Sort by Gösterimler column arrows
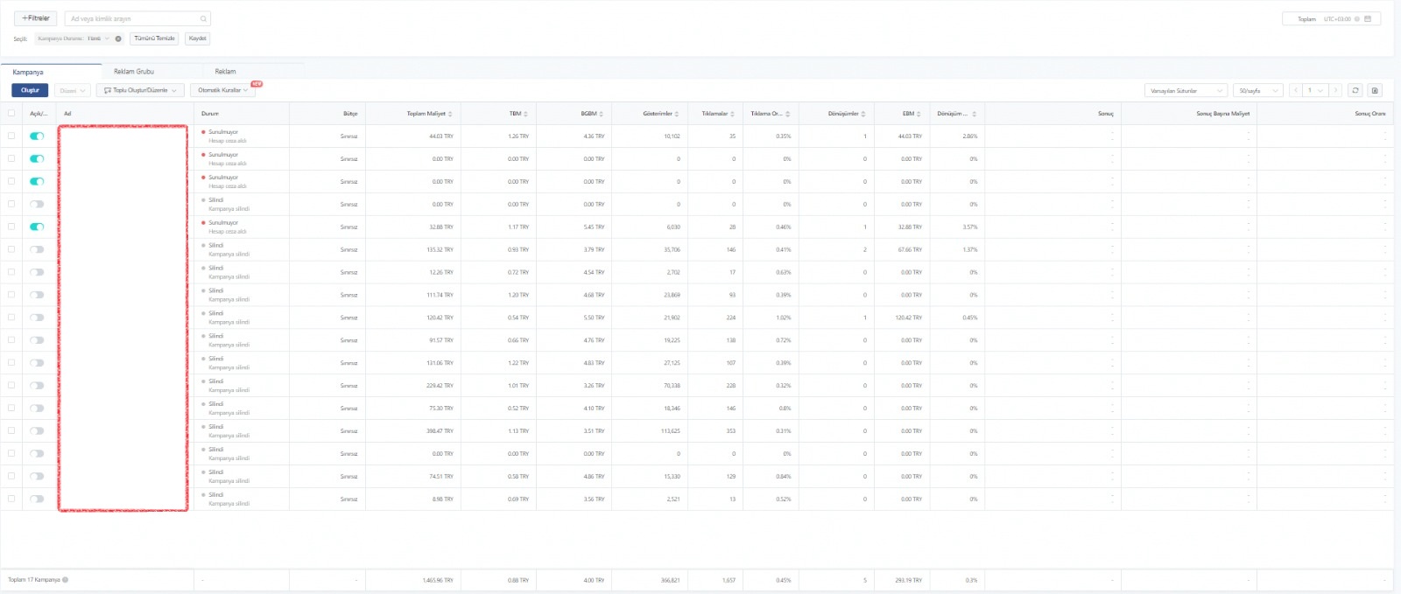Image resolution: width=1401 pixels, height=594 pixels. point(677,114)
